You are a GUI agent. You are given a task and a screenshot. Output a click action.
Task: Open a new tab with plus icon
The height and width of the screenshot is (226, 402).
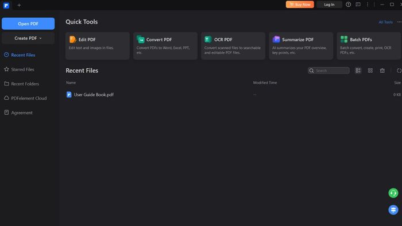pos(19,5)
